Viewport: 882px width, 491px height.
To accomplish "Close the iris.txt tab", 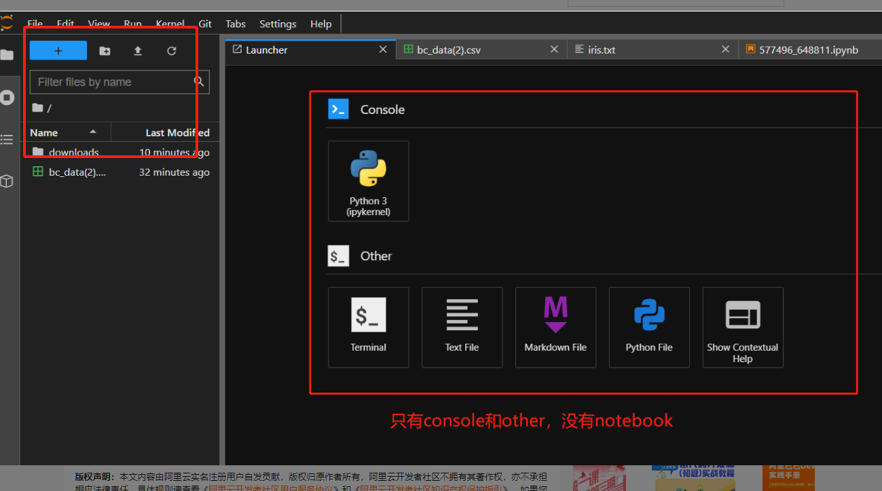I will coord(725,50).
